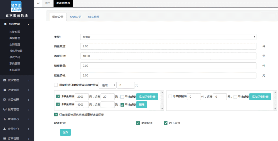
Task: Uncheck the 线下自提 pickup option
Action: coord(166,123)
